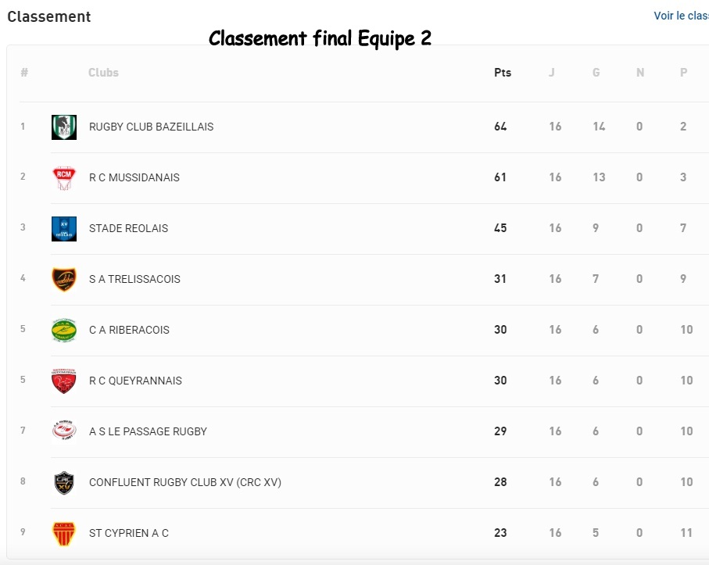Click the J column header
The height and width of the screenshot is (565, 709).
[552, 73]
